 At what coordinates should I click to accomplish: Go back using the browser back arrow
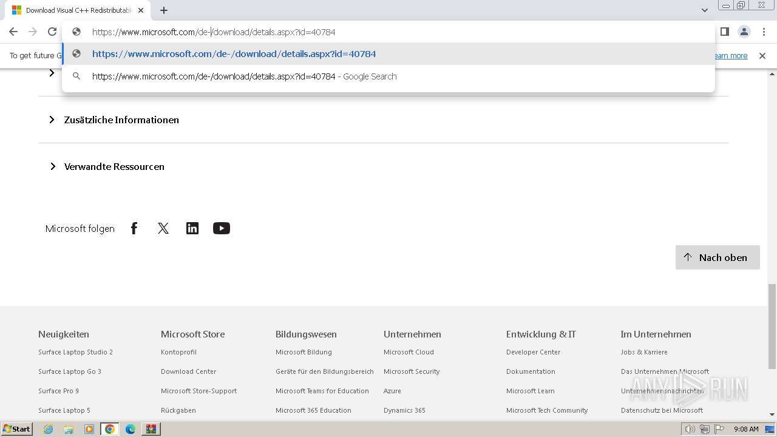[x=13, y=32]
